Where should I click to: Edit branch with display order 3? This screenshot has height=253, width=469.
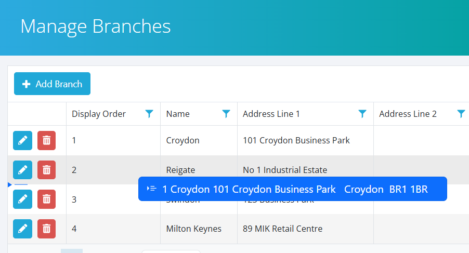22,199
